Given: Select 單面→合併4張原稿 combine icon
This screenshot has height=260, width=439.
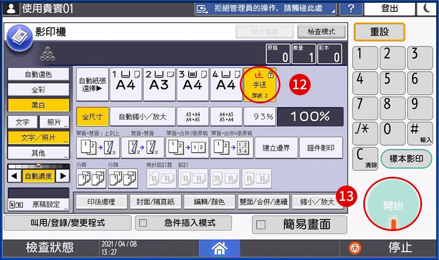Looking at the screenshot, I should pyautogui.click(x=232, y=148).
